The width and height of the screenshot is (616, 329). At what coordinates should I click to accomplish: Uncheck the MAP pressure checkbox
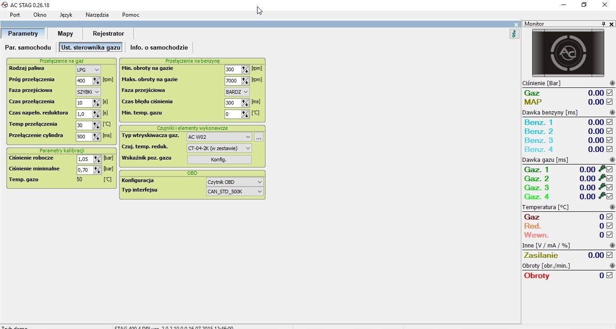click(x=610, y=102)
